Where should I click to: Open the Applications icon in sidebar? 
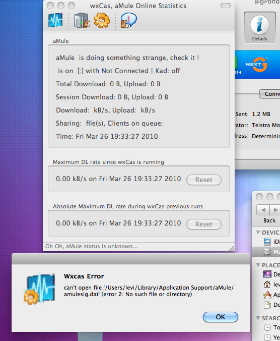[x=267, y=295]
